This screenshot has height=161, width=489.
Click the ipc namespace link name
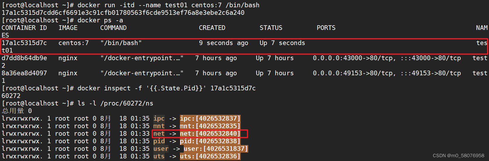(159, 119)
